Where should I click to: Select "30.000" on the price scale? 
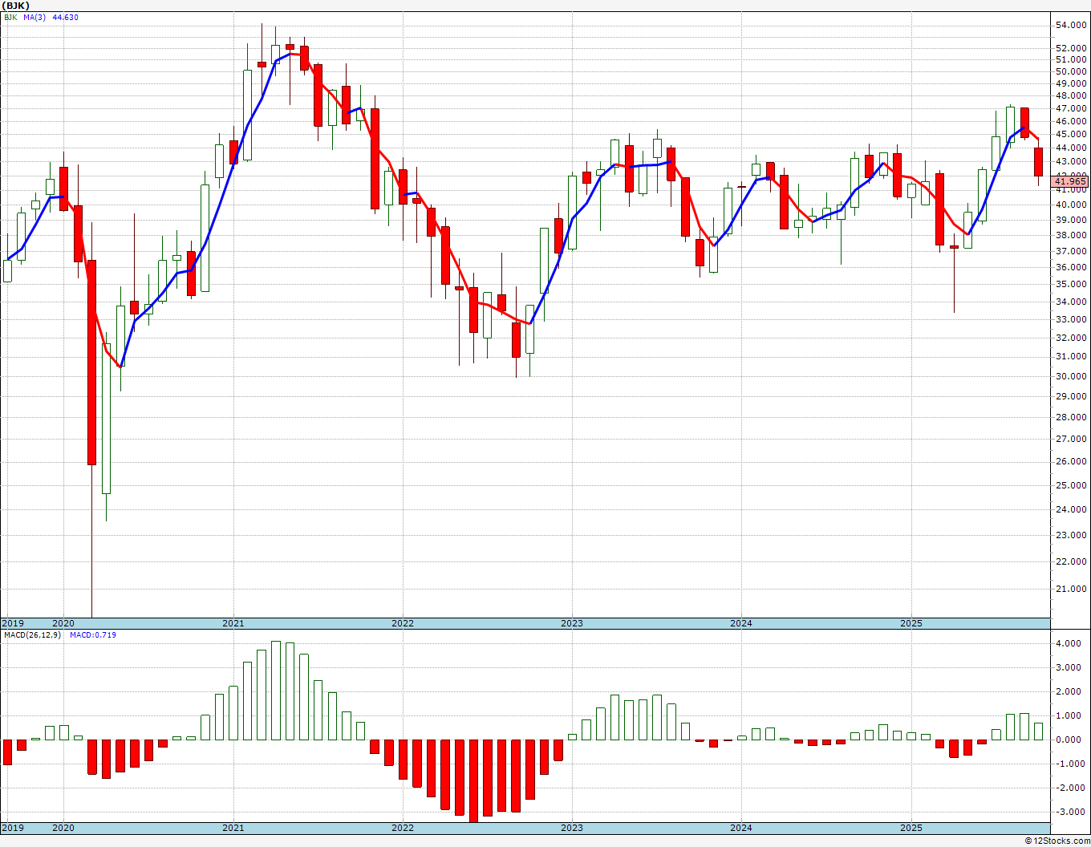(x=1072, y=376)
